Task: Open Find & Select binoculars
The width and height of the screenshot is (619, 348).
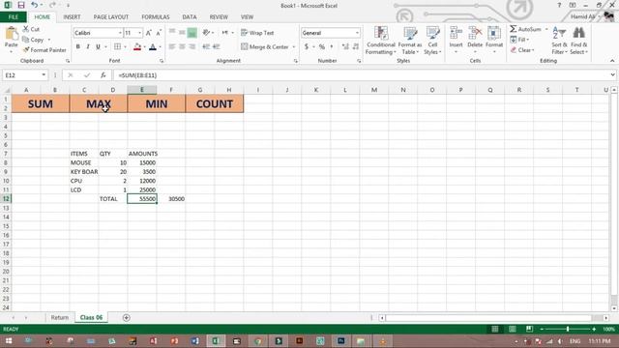Action: pyautogui.click(x=578, y=41)
